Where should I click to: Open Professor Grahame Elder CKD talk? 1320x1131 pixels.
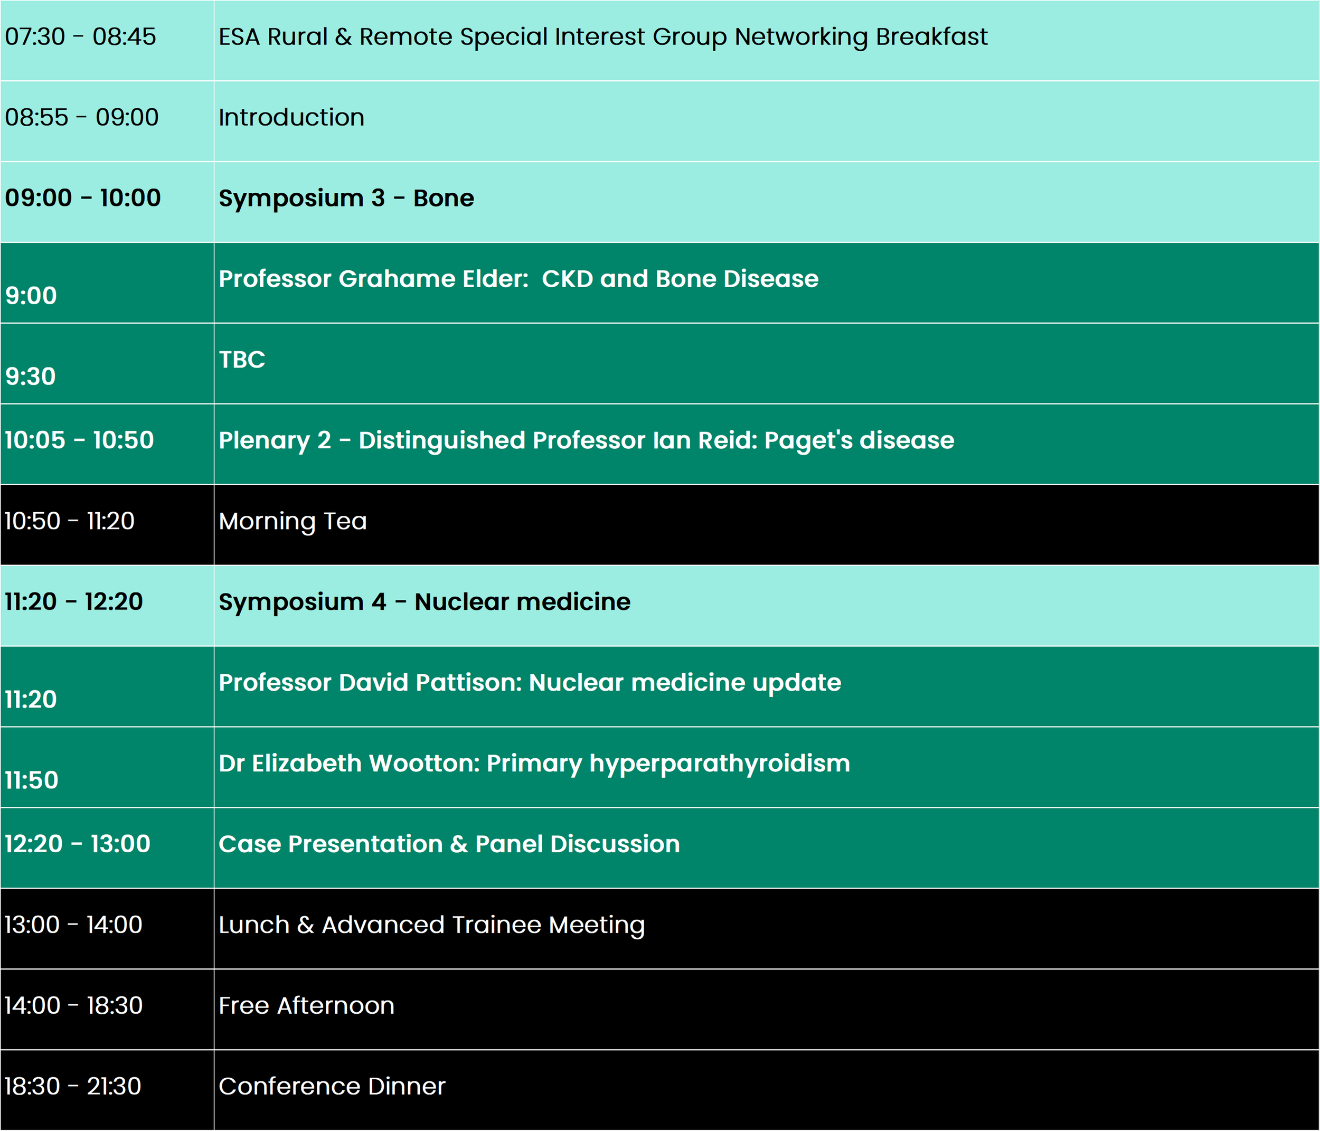click(x=518, y=279)
